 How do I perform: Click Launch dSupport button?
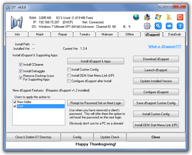tap(156, 70)
